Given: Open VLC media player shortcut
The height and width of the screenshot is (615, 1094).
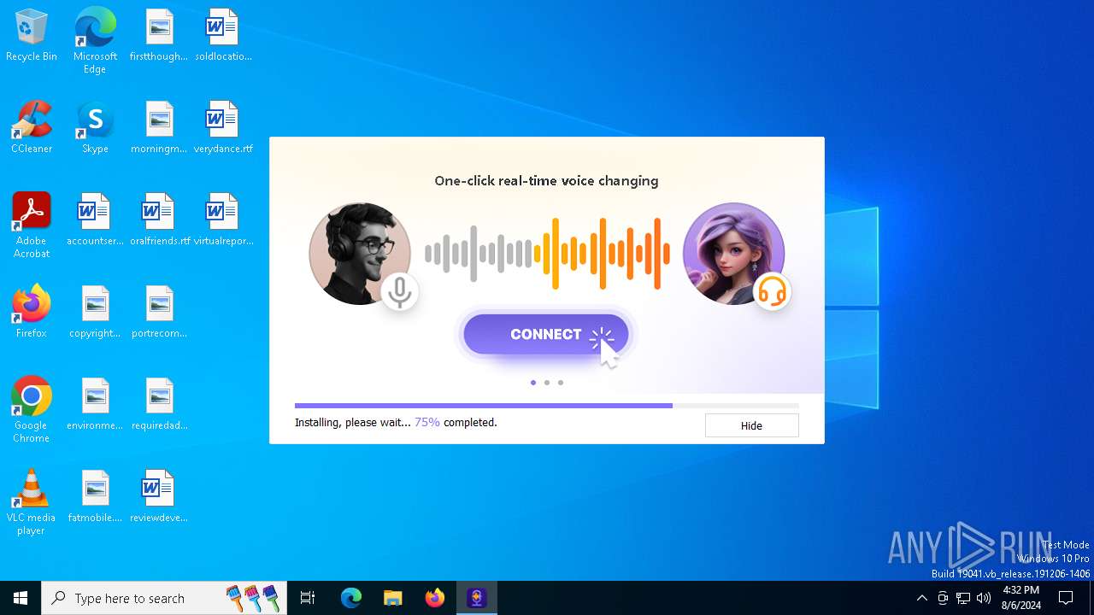Looking at the screenshot, I should pyautogui.click(x=32, y=502).
